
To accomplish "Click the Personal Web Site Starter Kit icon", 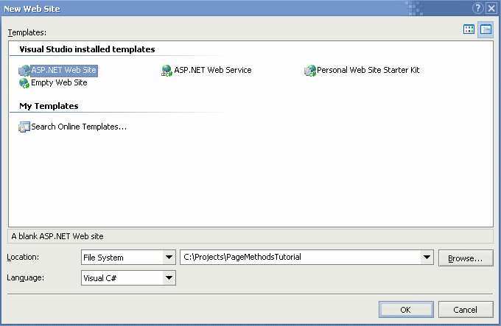I will click(x=310, y=71).
